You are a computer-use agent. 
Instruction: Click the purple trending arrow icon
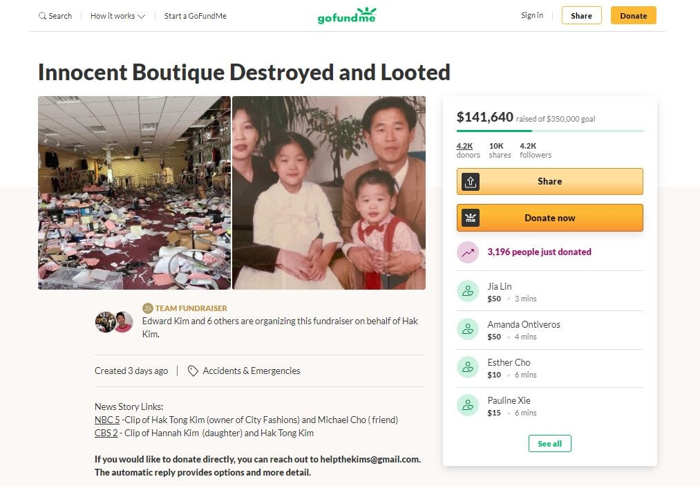click(468, 252)
